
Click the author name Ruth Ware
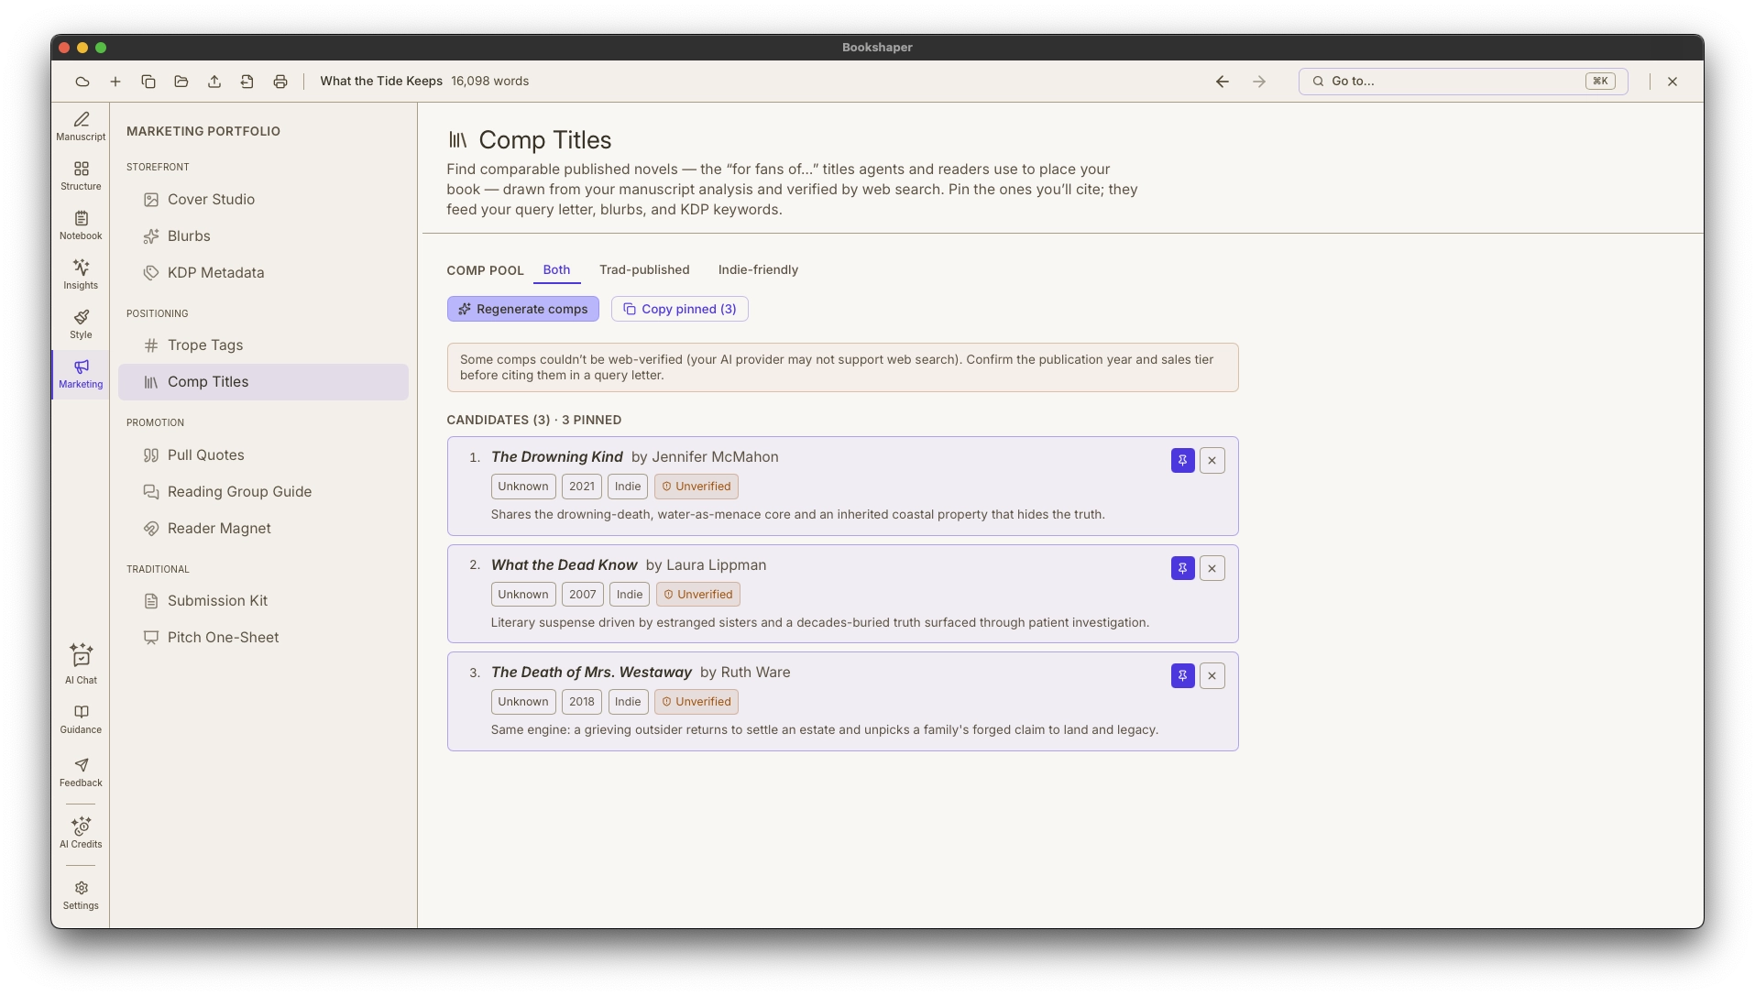[755, 673]
